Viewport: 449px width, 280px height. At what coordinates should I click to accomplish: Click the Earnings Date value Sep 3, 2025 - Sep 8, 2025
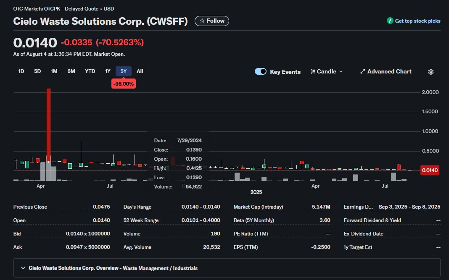point(409,207)
